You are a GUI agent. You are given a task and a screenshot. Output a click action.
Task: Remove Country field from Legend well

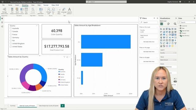[x=175, y=53]
